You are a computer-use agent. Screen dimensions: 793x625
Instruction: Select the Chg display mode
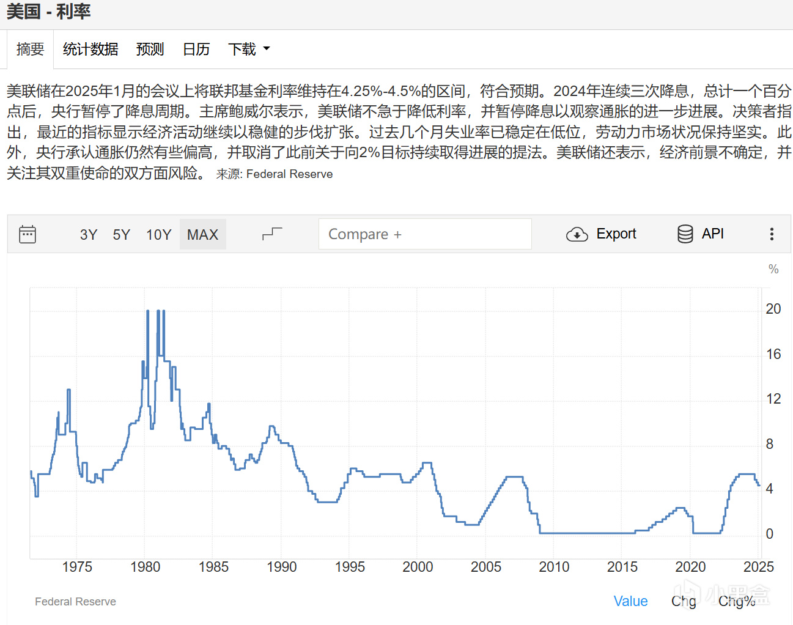(684, 601)
